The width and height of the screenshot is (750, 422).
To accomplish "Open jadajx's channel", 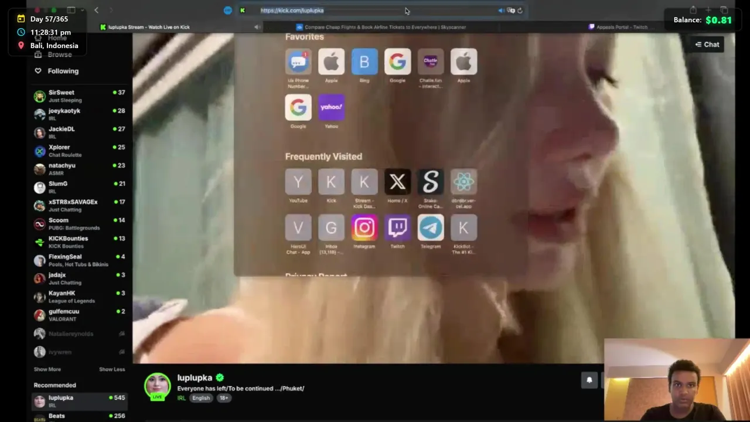I will (80, 278).
